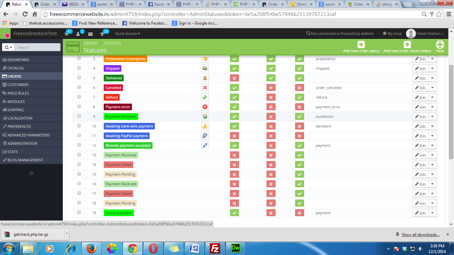This screenshot has height=255, width=454.
Task: Select checkbox for online payment row
Action: click(79, 212)
